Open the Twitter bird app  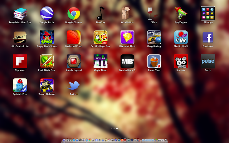pyautogui.click(x=74, y=85)
